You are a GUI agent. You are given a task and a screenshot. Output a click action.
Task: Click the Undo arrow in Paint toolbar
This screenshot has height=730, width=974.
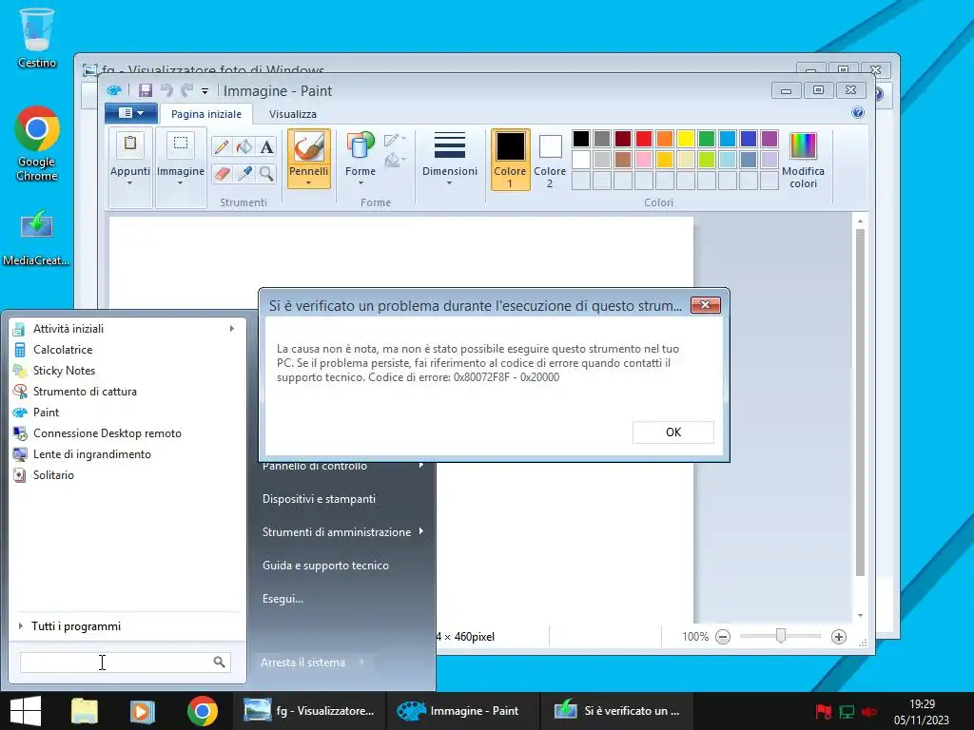click(166, 90)
